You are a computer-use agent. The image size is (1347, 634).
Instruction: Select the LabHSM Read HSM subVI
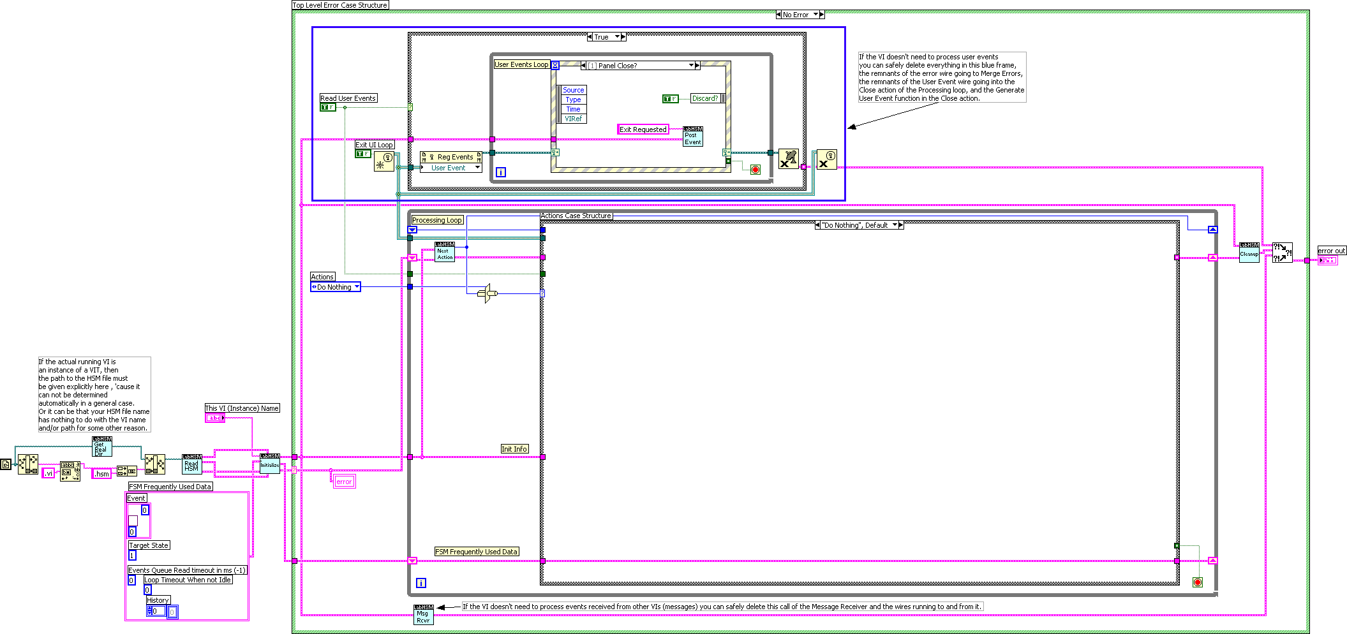tap(191, 464)
